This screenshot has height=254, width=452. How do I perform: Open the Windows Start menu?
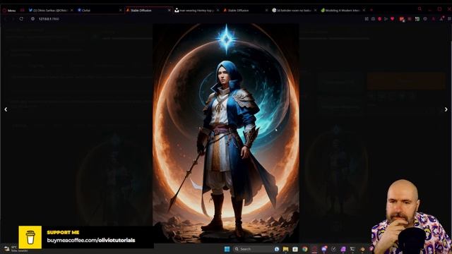227,249
